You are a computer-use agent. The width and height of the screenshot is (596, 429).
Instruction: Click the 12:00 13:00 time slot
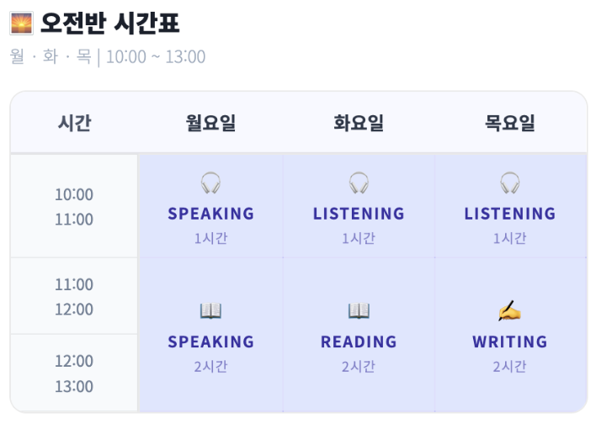74,373
